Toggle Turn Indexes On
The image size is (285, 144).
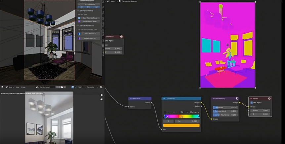[x=89, y=4]
